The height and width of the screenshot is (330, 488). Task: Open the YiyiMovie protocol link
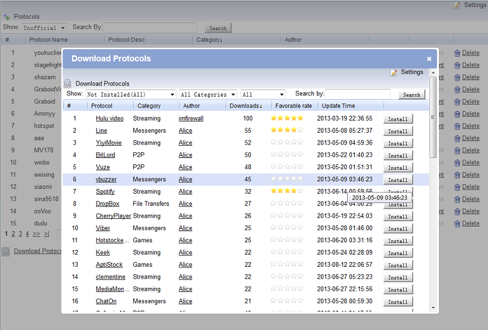coord(109,143)
